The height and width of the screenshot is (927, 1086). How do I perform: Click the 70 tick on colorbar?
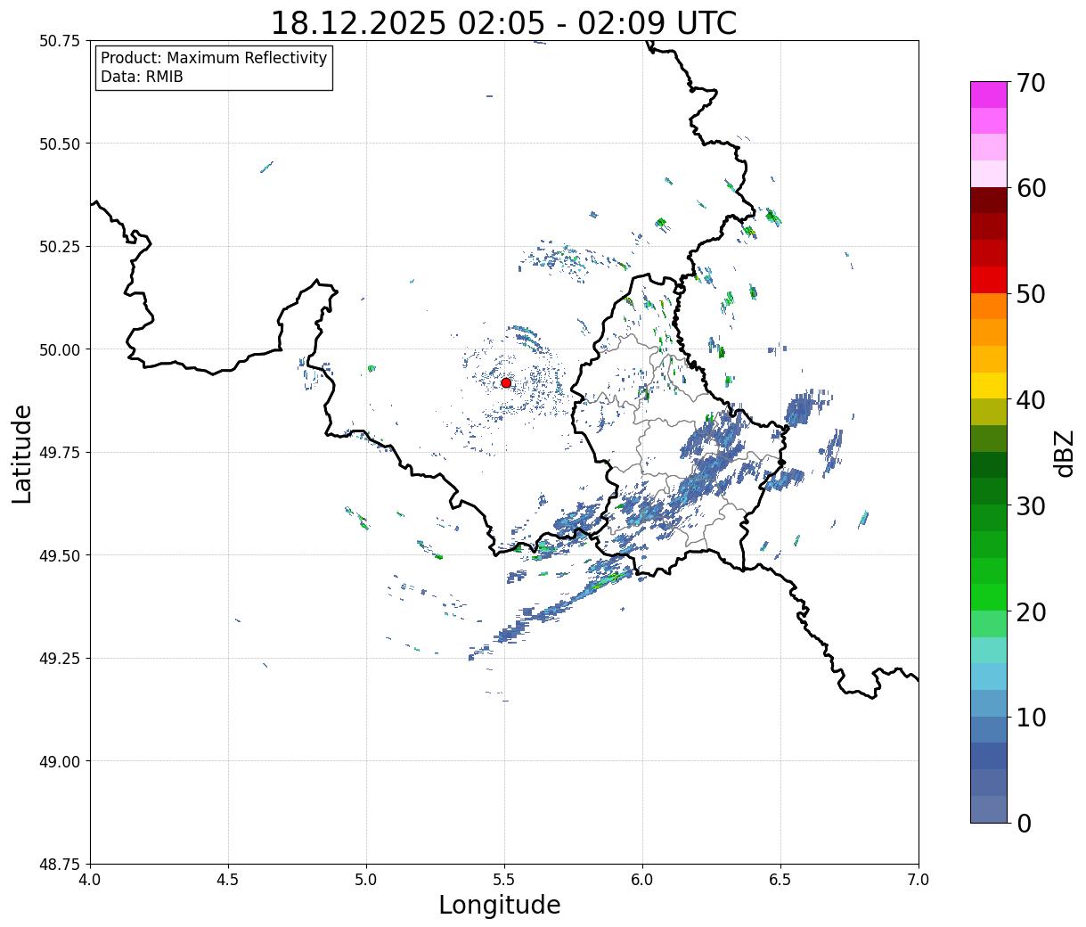pos(1031,83)
